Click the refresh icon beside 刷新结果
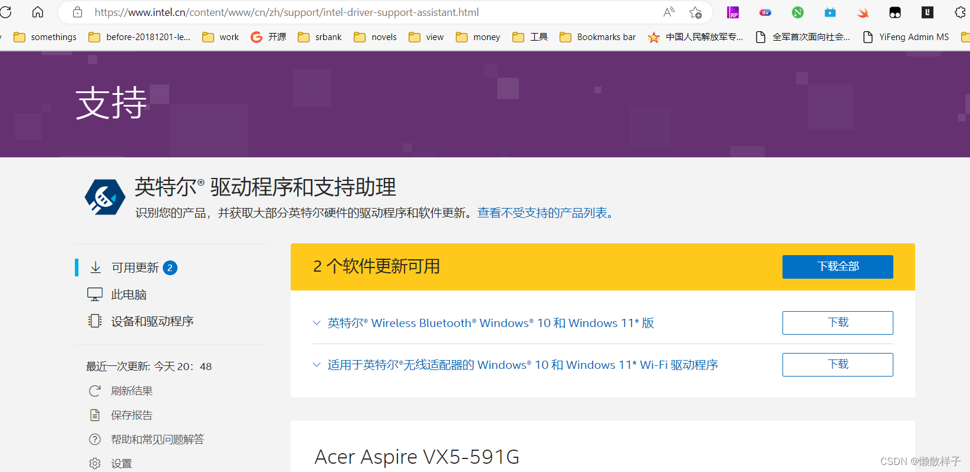The width and height of the screenshot is (970, 472). [95, 391]
